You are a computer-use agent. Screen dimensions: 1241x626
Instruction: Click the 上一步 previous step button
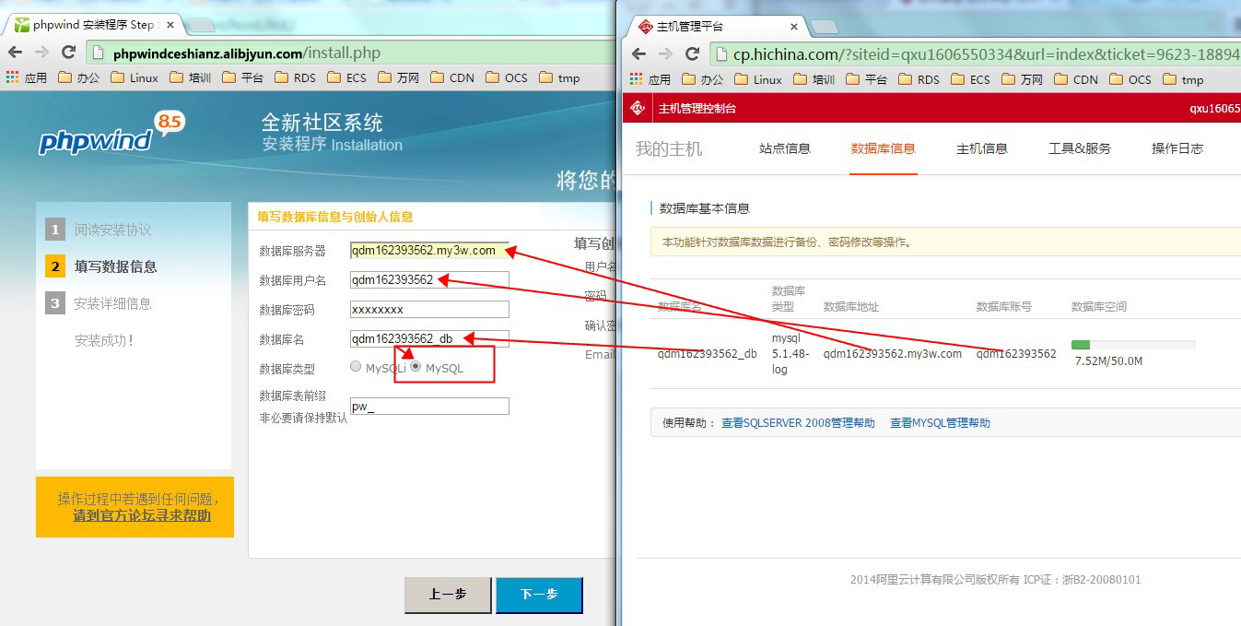tap(448, 595)
